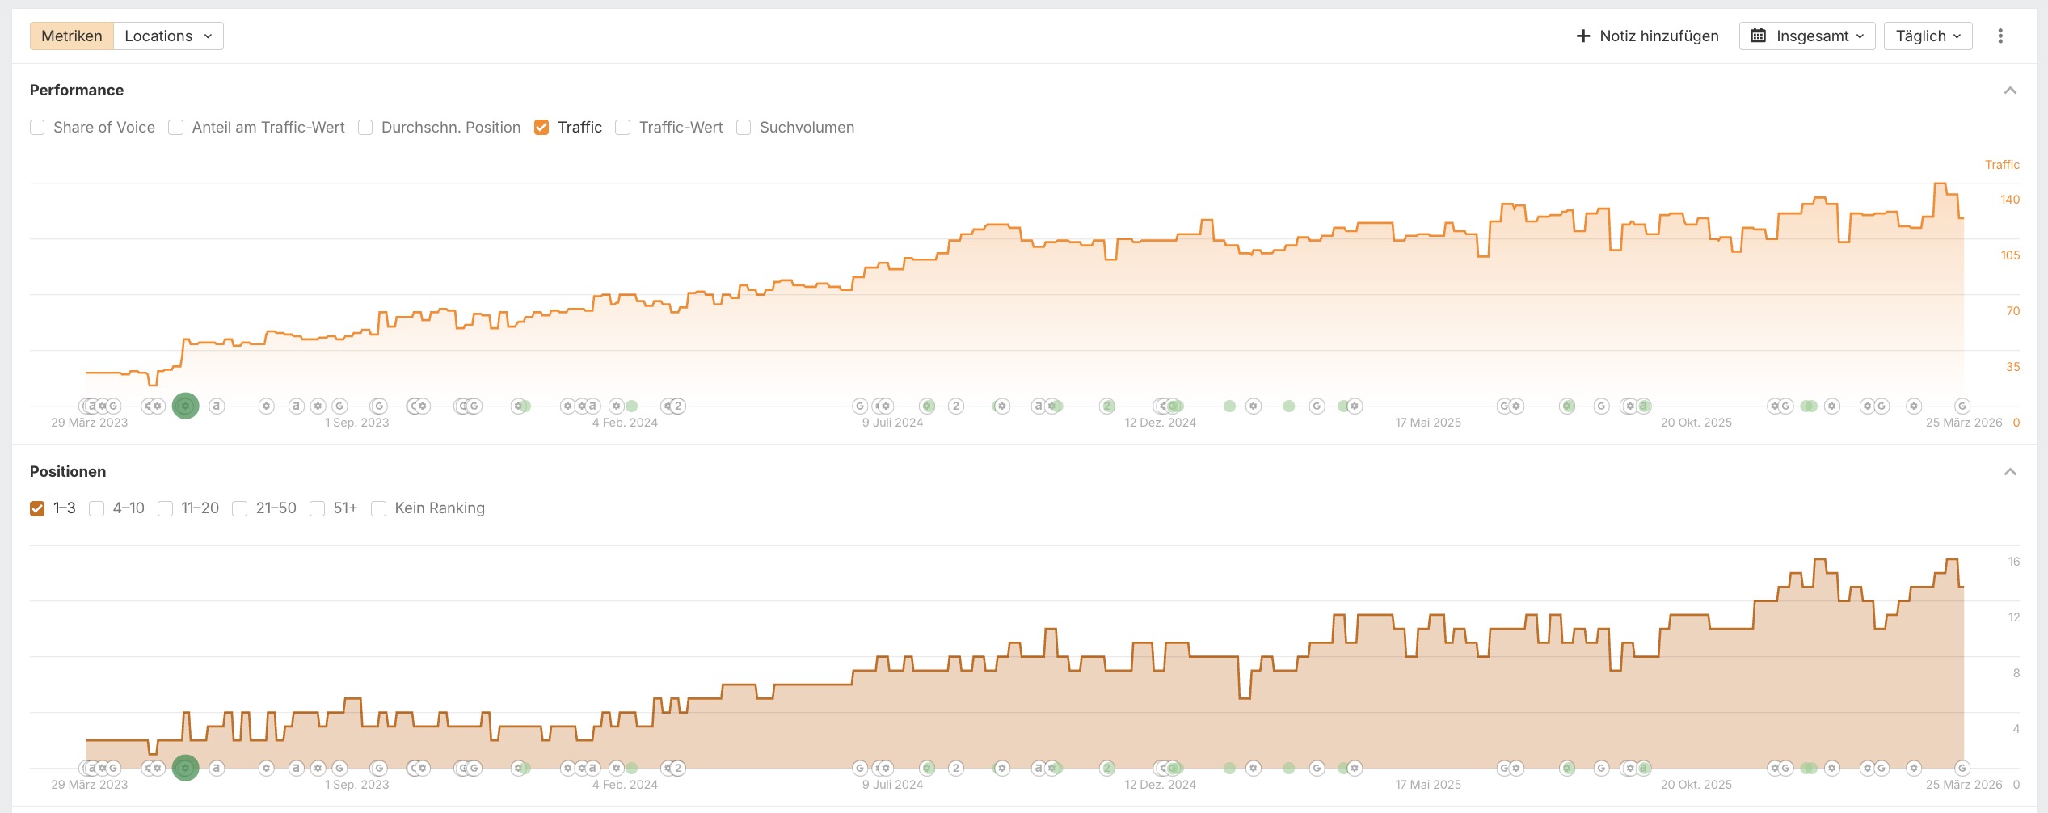Uncheck the Traffic metric checkbox
The height and width of the screenshot is (813, 2048).
[541, 128]
